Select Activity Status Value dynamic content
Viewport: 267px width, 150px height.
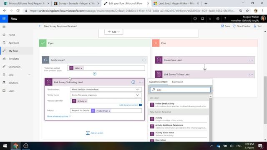[x=179, y=134]
